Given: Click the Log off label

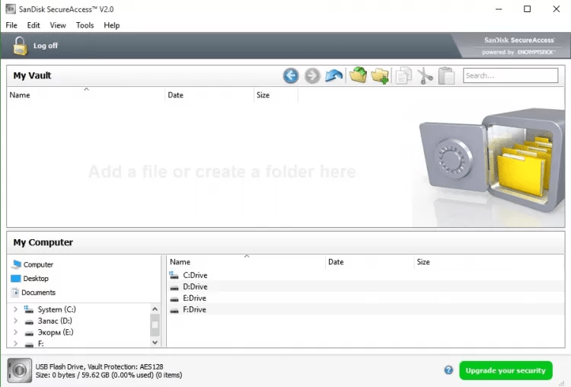Looking at the screenshot, I should pos(46,46).
